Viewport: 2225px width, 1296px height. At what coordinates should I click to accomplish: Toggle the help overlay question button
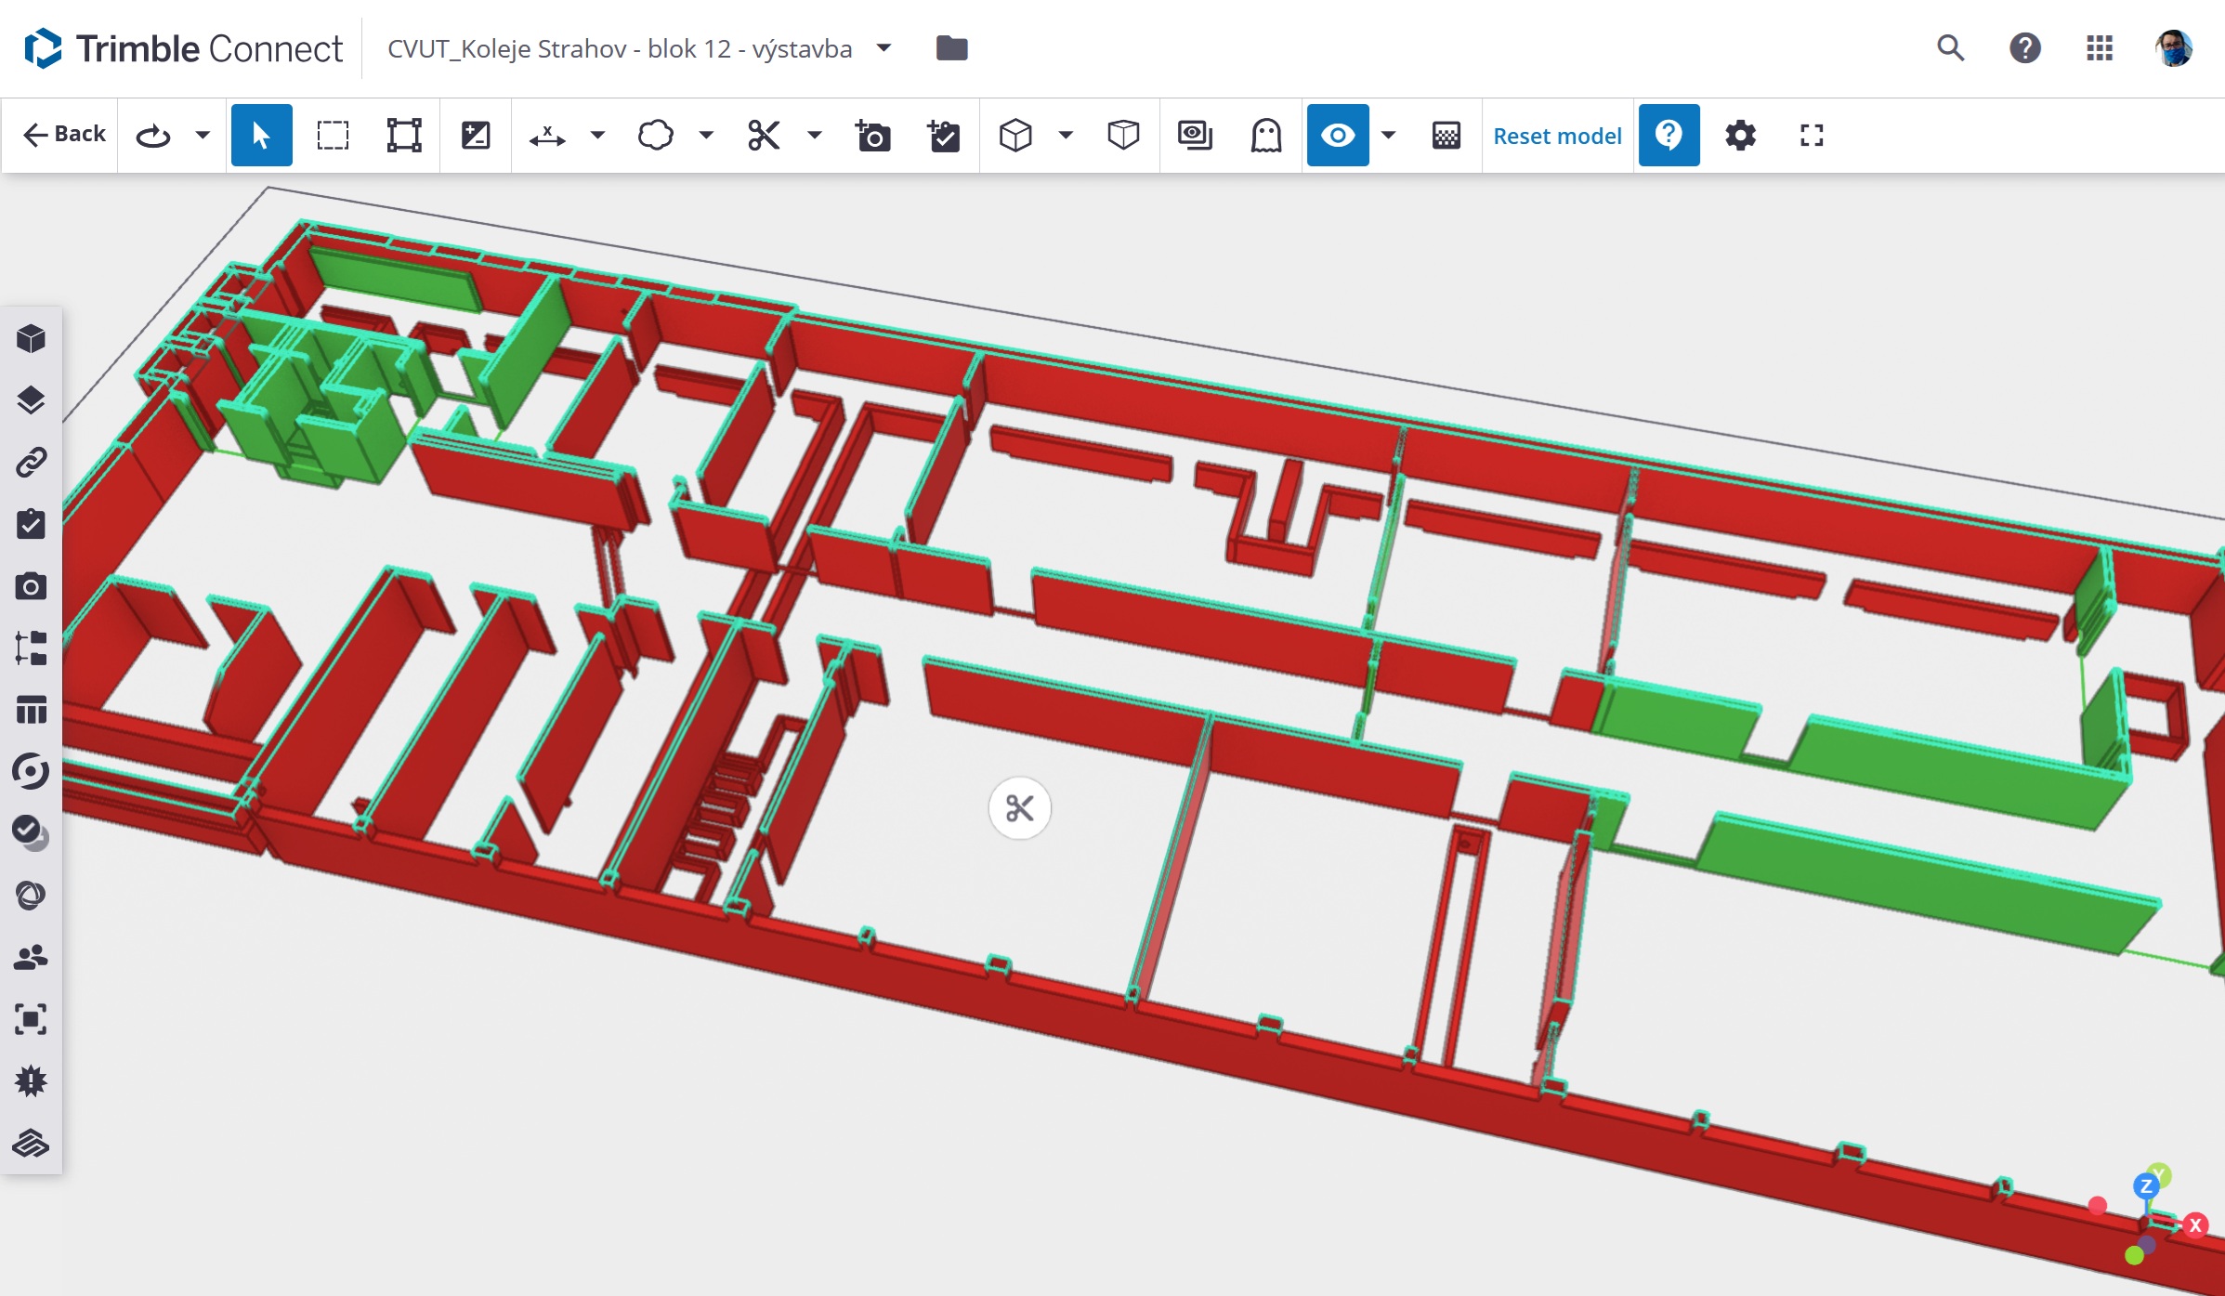tap(1669, 137)
